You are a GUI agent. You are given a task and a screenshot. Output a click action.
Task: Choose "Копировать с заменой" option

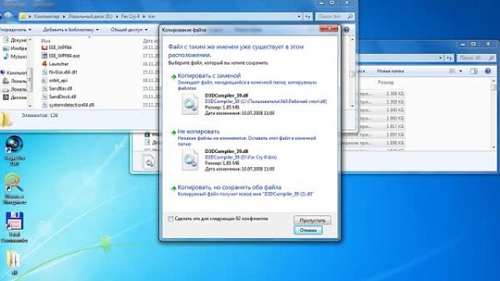click(209, 76)
